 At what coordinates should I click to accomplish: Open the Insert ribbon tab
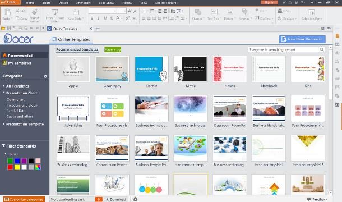(x=46, y=3)
